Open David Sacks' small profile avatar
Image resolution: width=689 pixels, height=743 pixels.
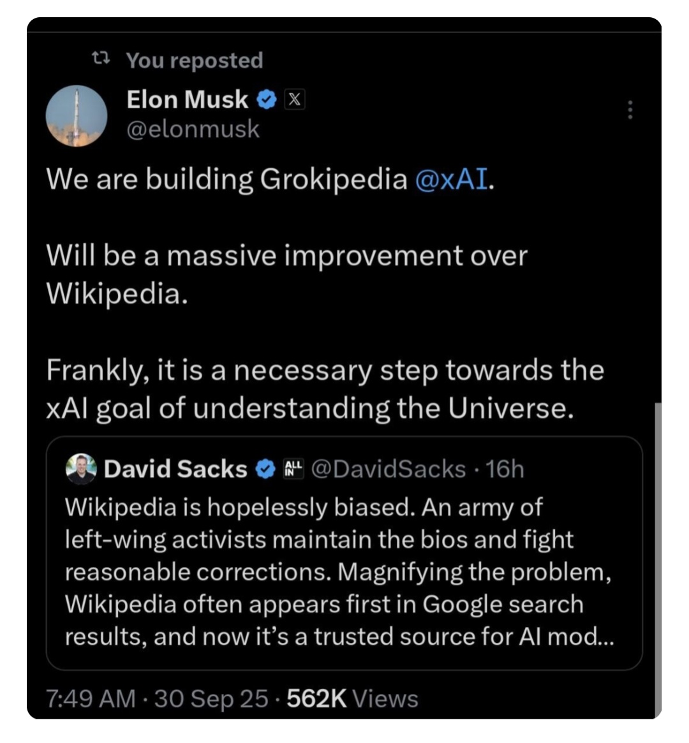click(x=81, y=469)
